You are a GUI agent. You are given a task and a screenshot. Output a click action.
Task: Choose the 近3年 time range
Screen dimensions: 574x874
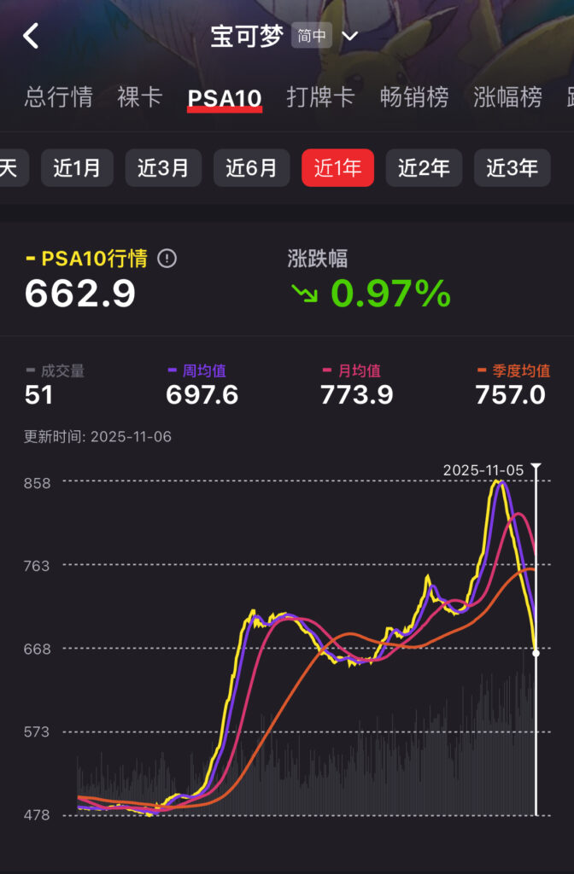[512, 168]
